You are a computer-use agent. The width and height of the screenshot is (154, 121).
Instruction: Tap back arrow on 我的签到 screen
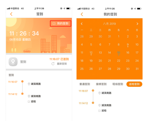point(82,14)
